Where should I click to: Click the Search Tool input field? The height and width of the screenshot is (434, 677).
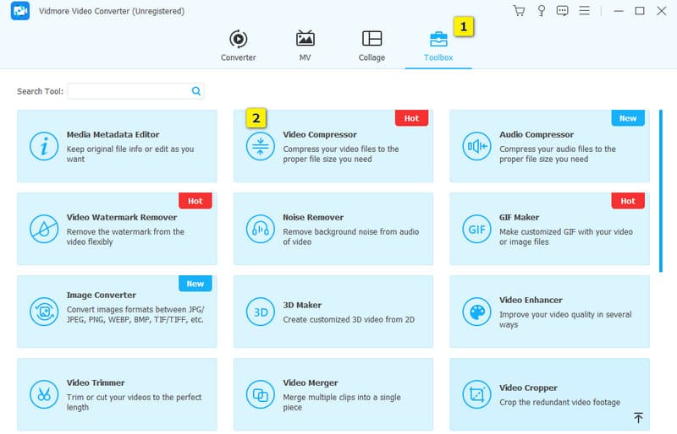pyautogui.click(x=129, y=91)
